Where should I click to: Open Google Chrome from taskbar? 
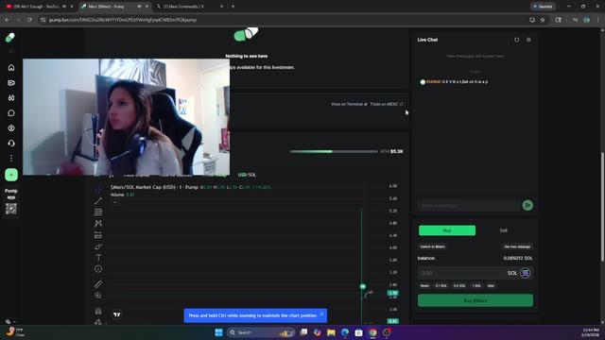(x=372, y=332)
